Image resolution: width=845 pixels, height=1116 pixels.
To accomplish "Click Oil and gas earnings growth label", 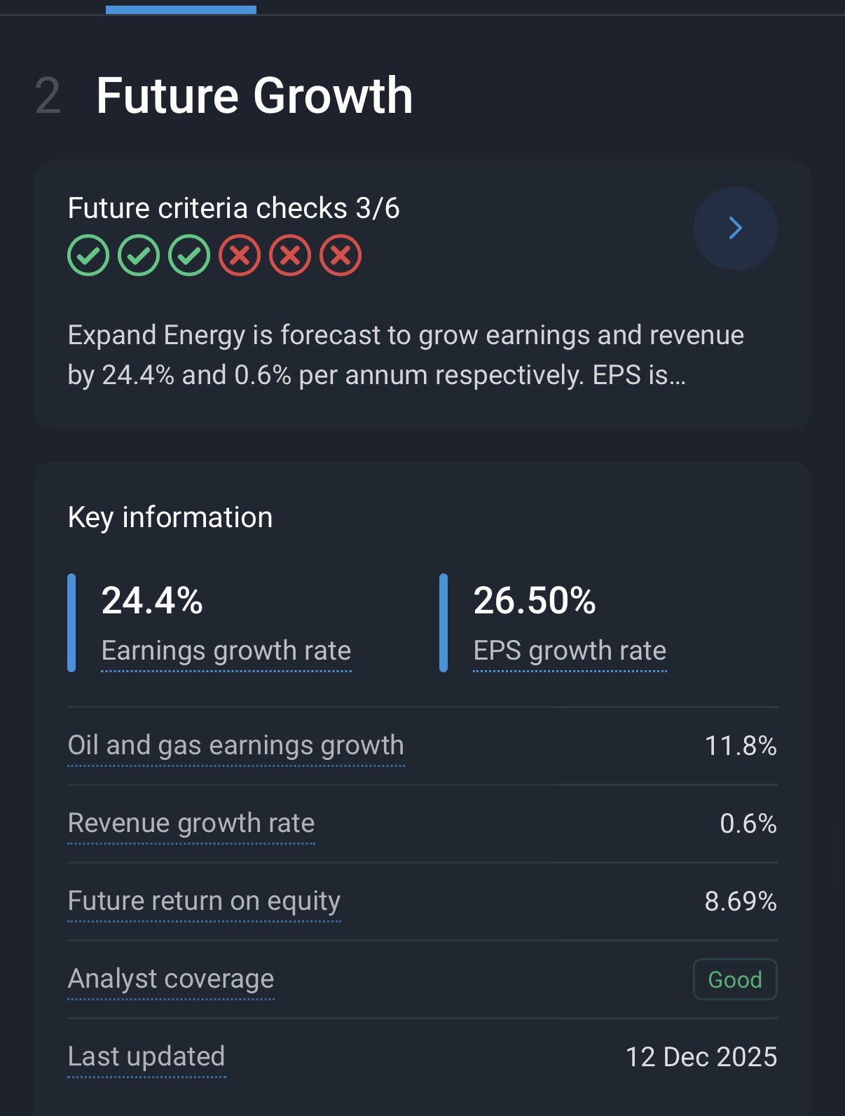I will click(x=235, y=745).
